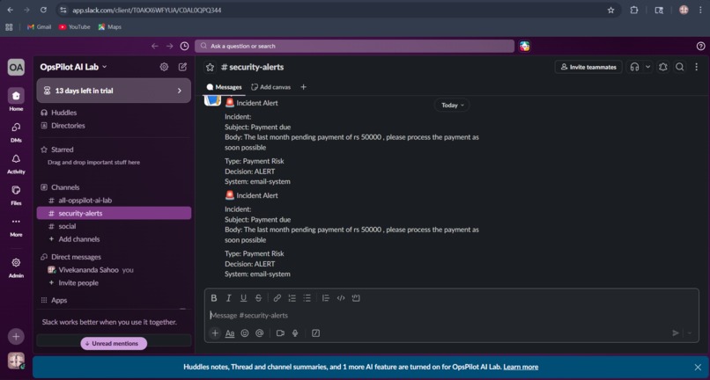710x380 pixels.
Task: Collapse the Channels section
Action: [x=65, y=187]
